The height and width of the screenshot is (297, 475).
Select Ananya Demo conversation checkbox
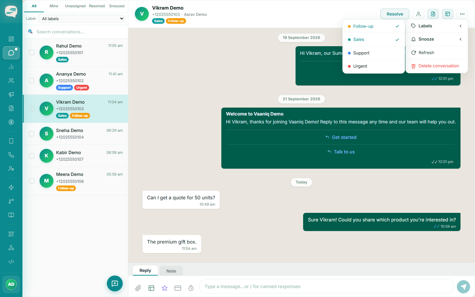click(x=32, y=81)
